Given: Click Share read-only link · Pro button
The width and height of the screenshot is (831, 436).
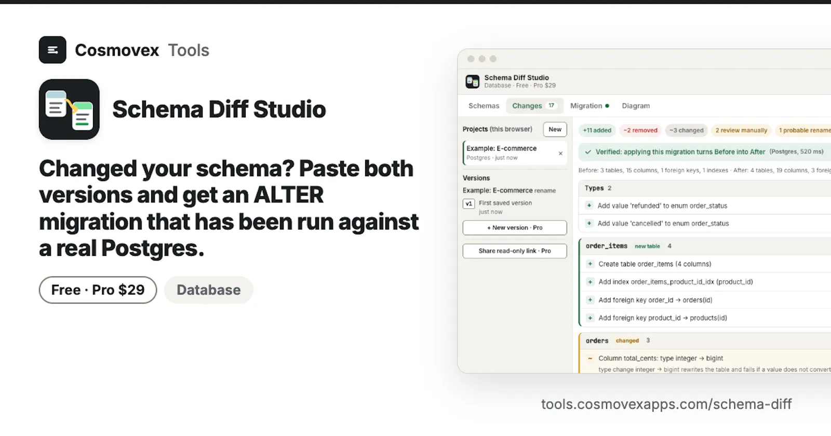Looking at the screenshot, I should coord(515,251).
